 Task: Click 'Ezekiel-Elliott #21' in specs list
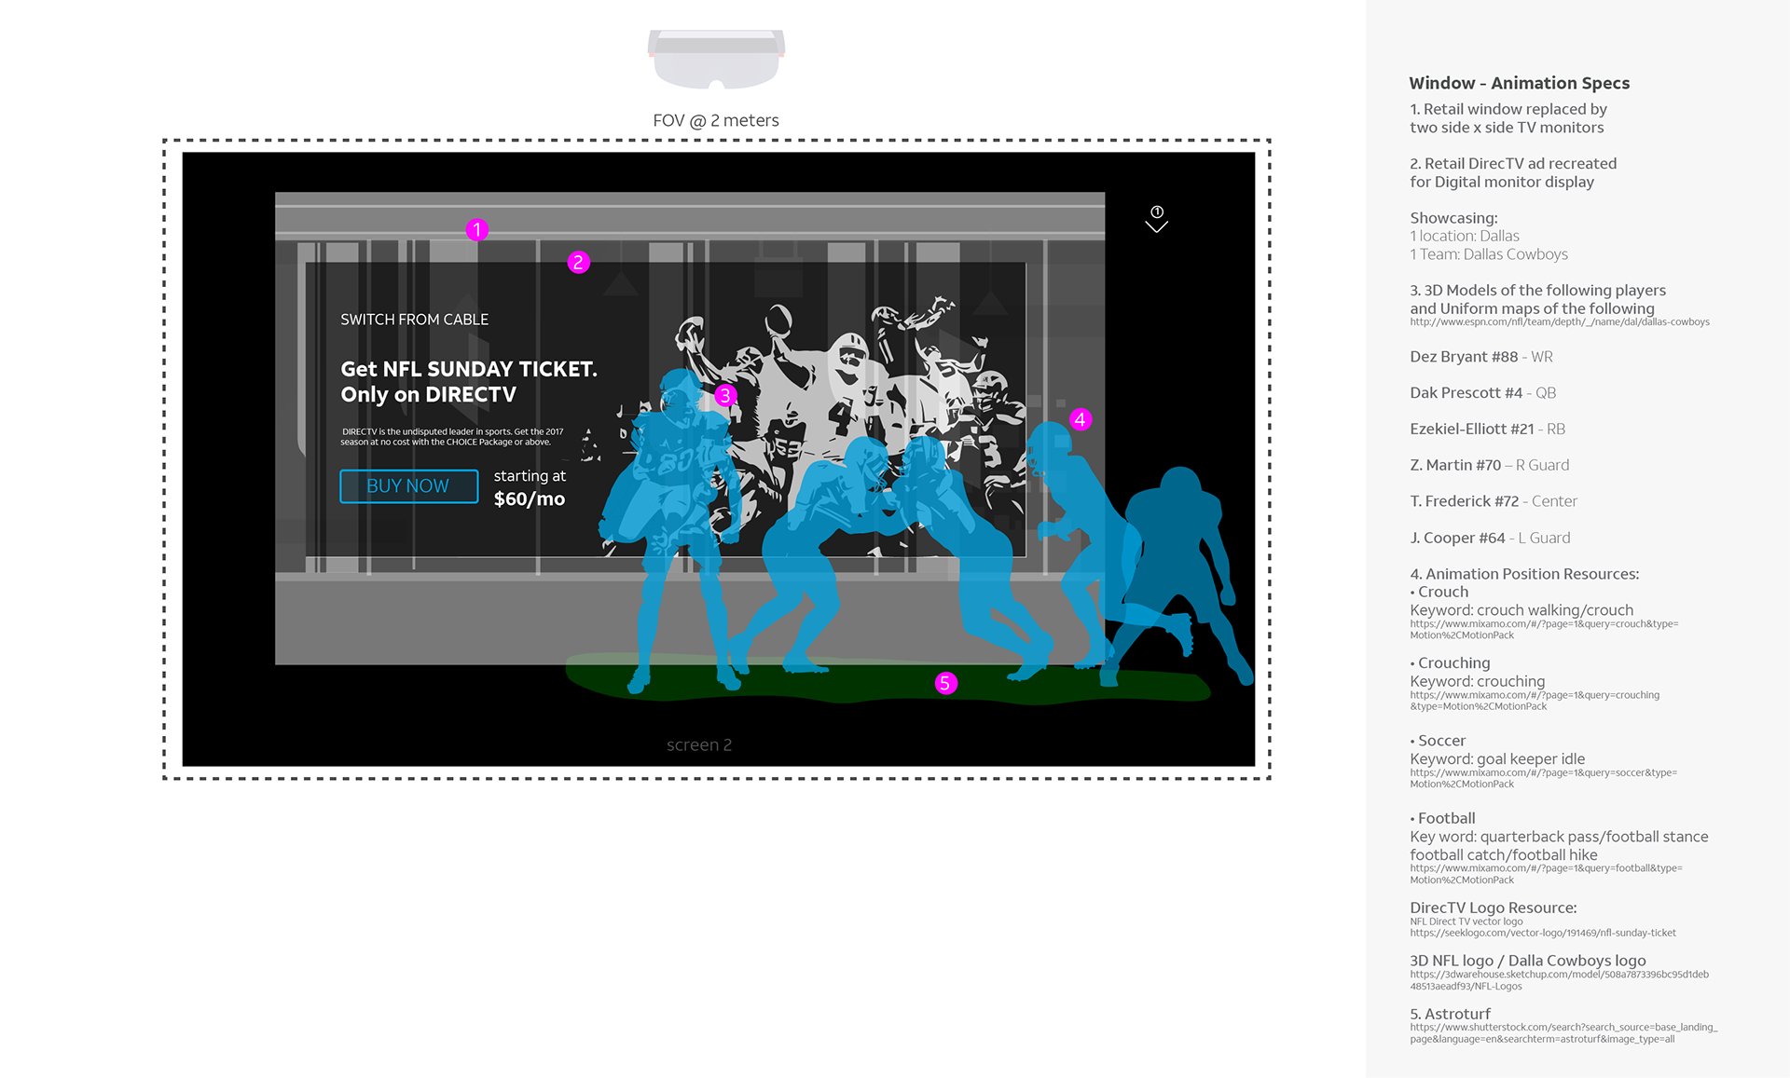point(1471,430)
